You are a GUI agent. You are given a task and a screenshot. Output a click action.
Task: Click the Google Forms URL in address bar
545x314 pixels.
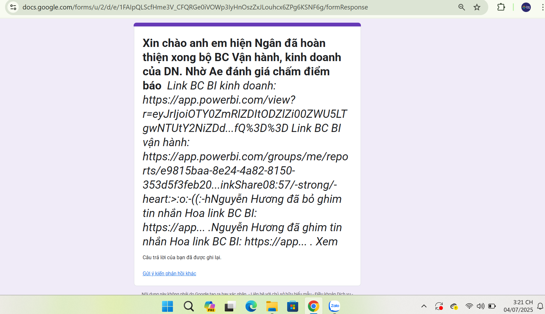(x=195, y=7)
